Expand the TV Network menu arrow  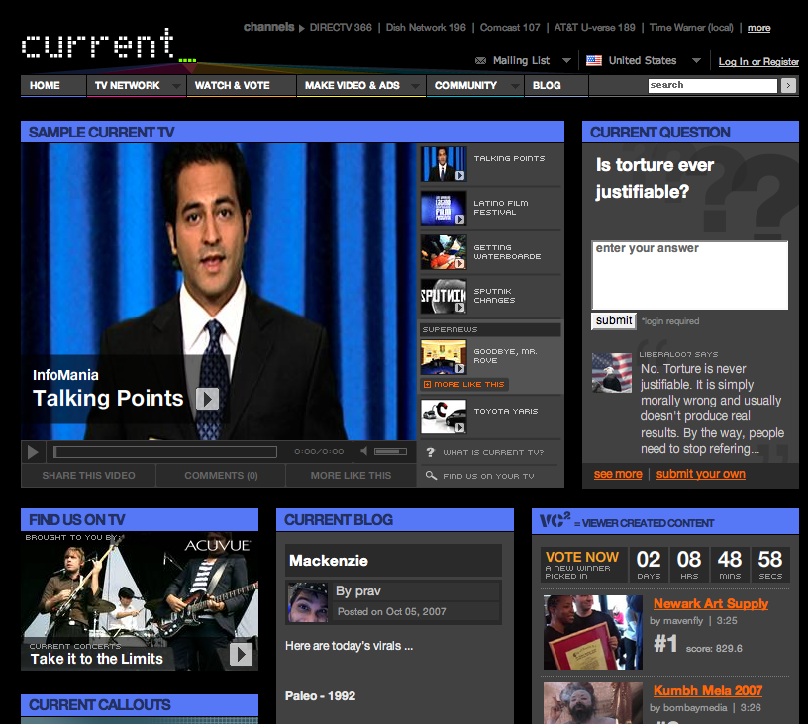[x=176, y=86]
